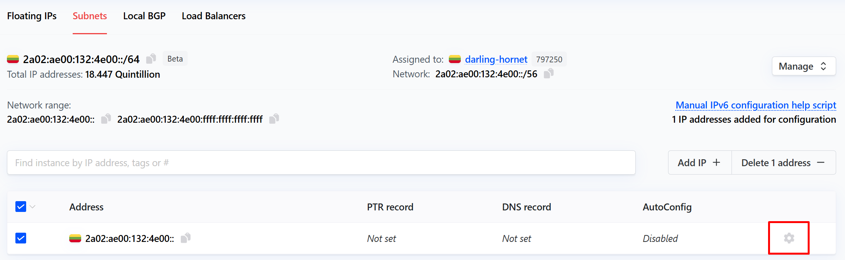Open the darling-hornet instance link
845x260 pixels.
496,59
